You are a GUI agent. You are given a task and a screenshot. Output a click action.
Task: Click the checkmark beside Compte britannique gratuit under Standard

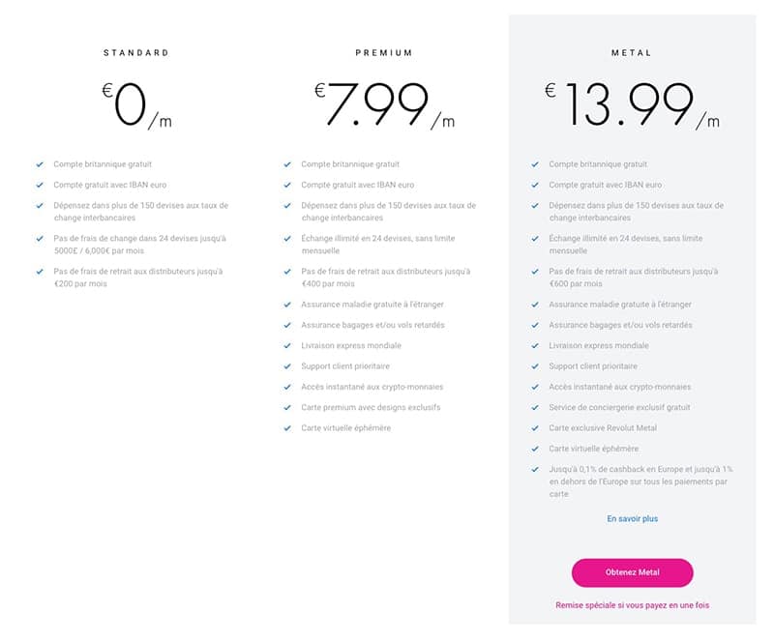pyautogui.click(x=40, y=163)
